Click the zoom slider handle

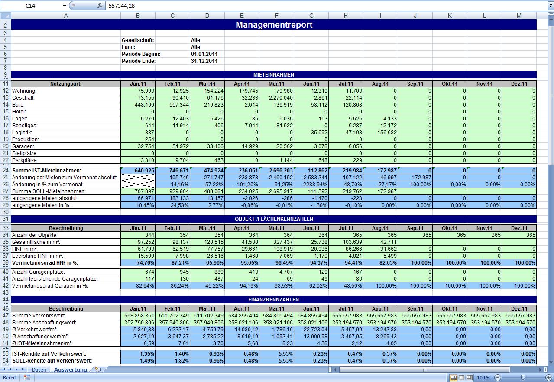[523, 378]
